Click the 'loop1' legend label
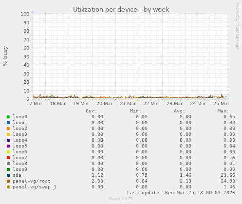 point(20,123)
